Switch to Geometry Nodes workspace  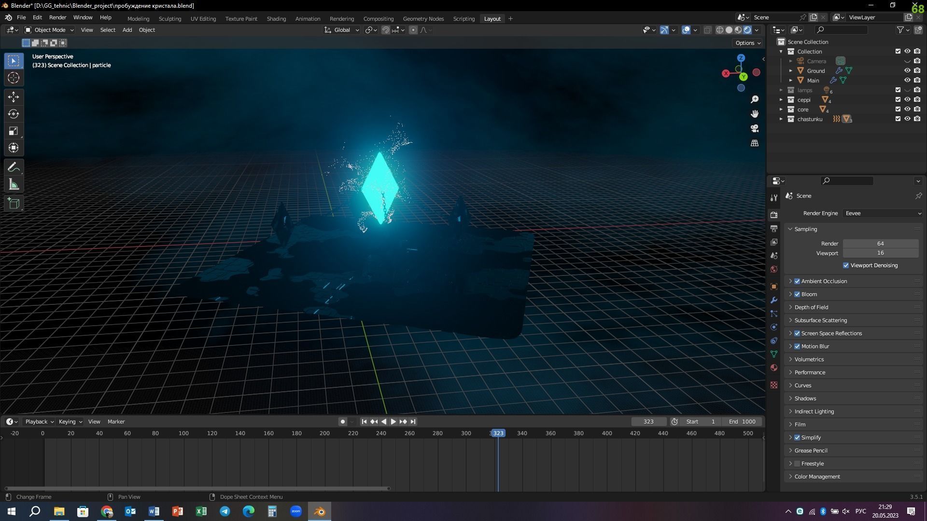tap(423, 19)
